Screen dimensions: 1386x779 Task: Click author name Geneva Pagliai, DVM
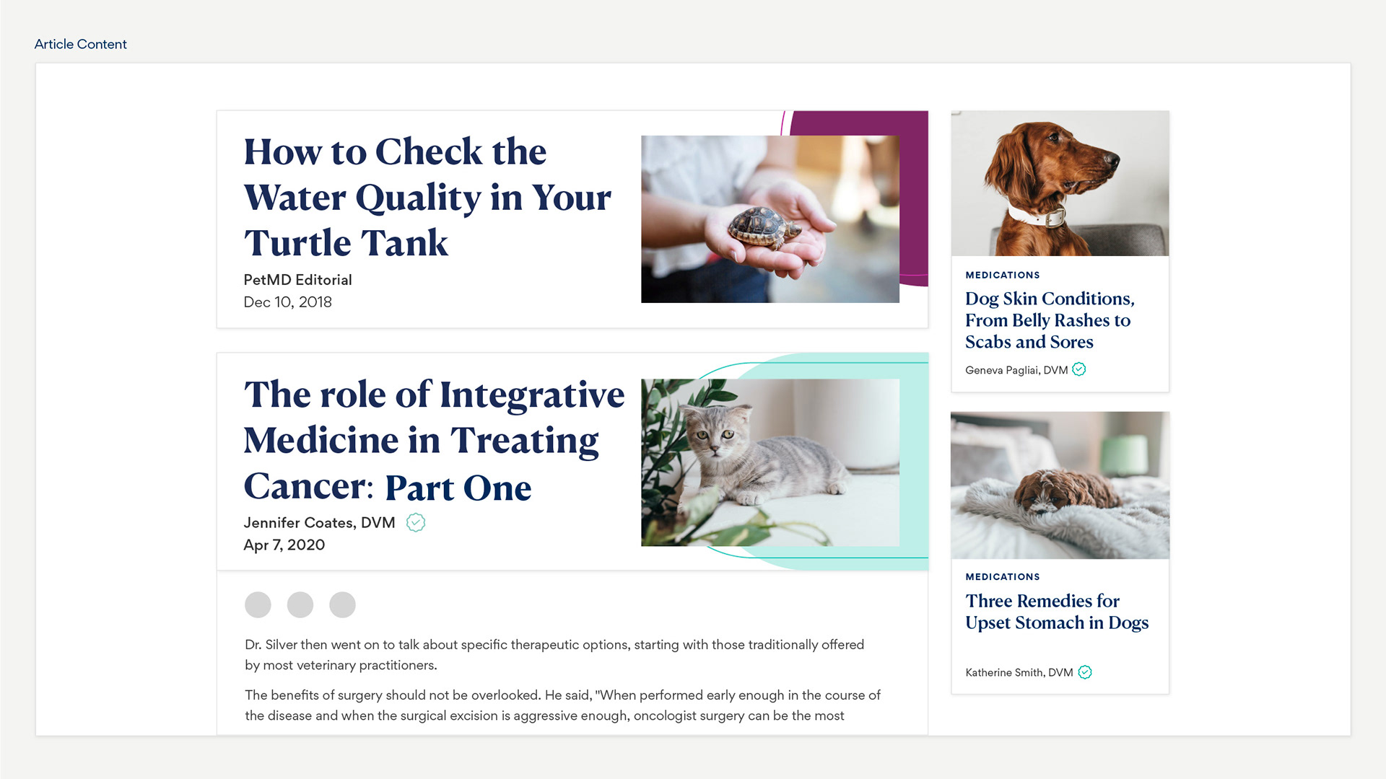click(x=1016, y=370)
